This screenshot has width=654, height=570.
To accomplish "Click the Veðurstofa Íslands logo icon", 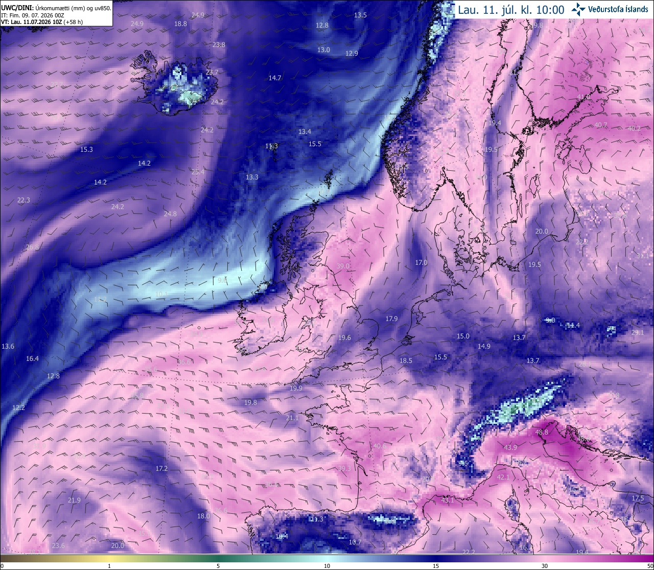I will click(578, 9).
